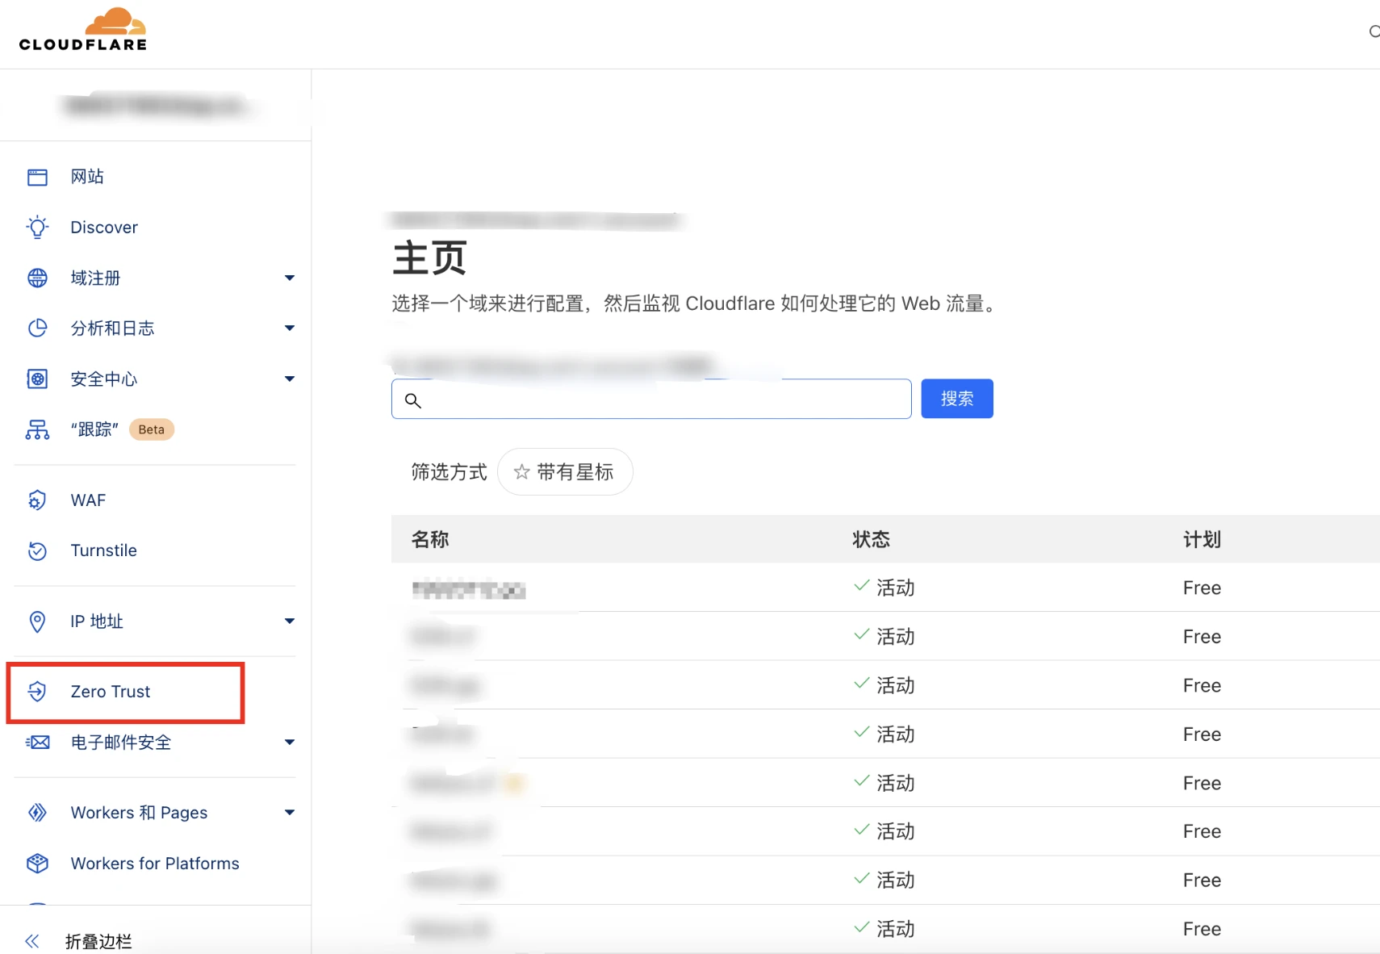1380x954 pixels.
Task: Open the 网站 sidebar icon
Action: pos(37,177)
